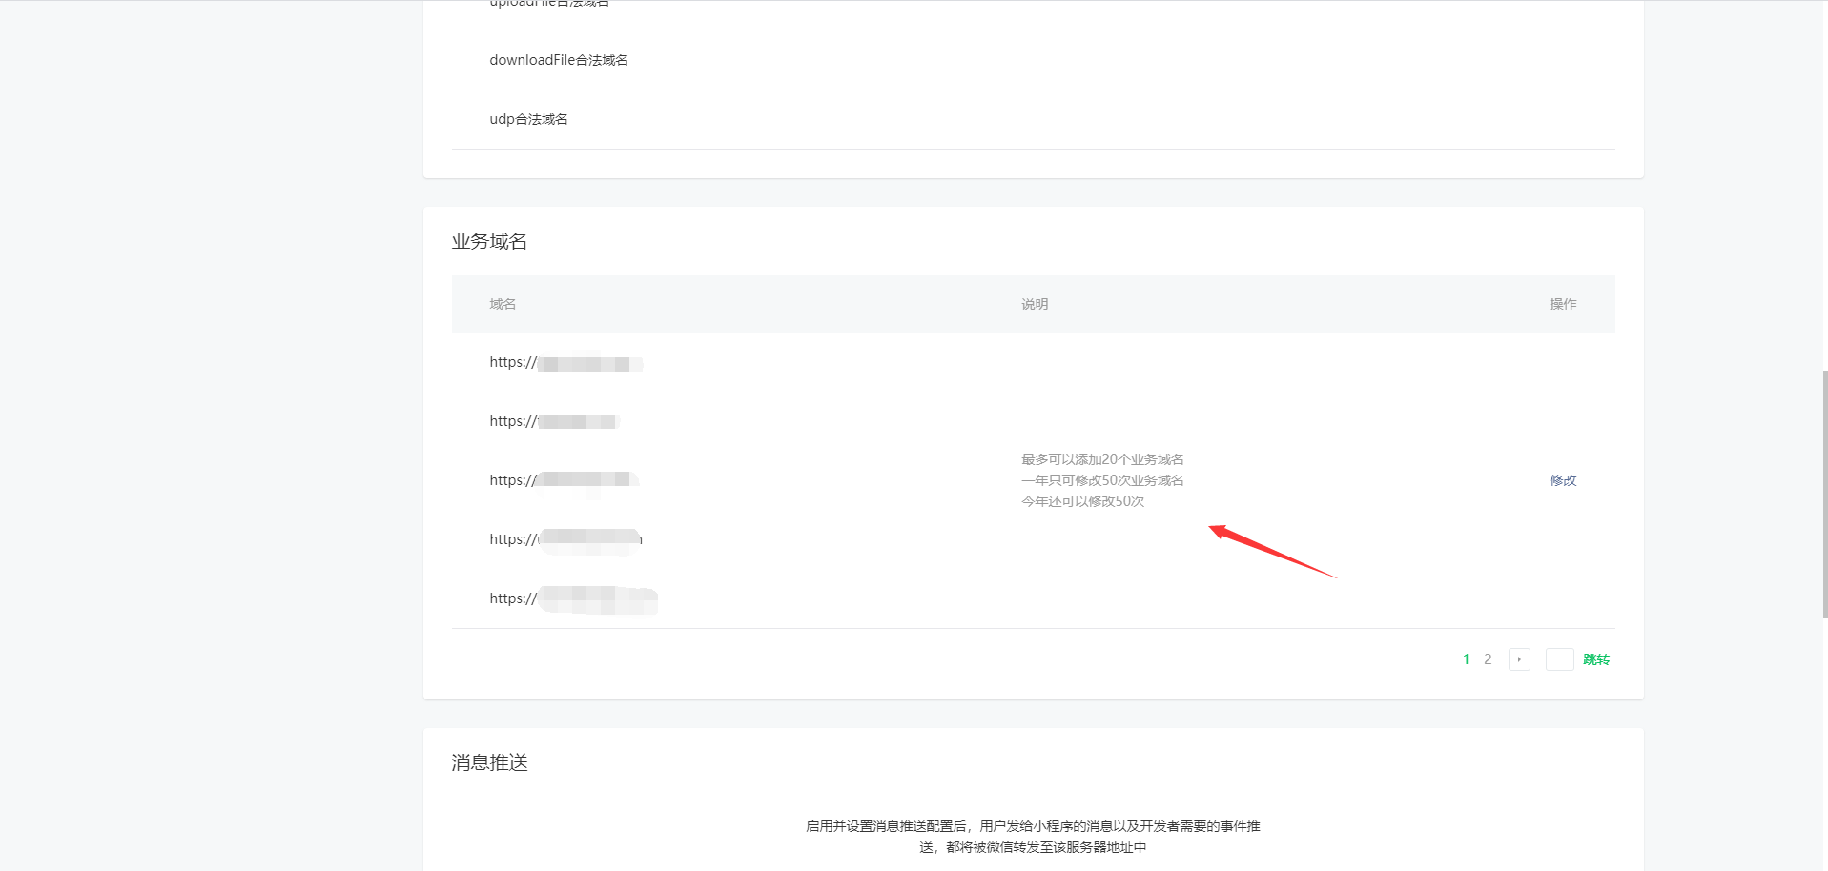This screenshot has height=871, width=1828.
Task: Click the text 今年还可以修改50次
Action: pos(1082,501)
